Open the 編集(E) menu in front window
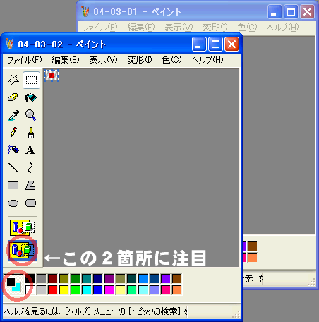319x322 pixels. [x=66, y=60]
